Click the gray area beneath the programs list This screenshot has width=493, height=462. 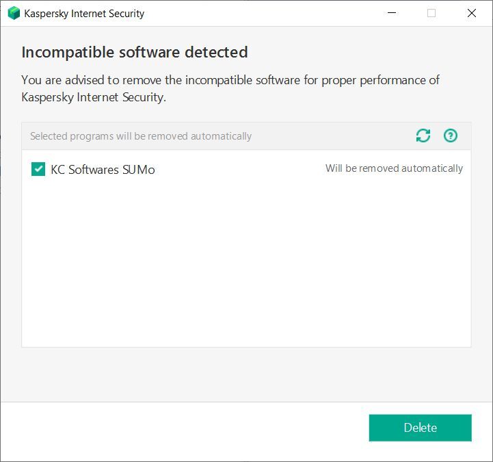[246, 374]
